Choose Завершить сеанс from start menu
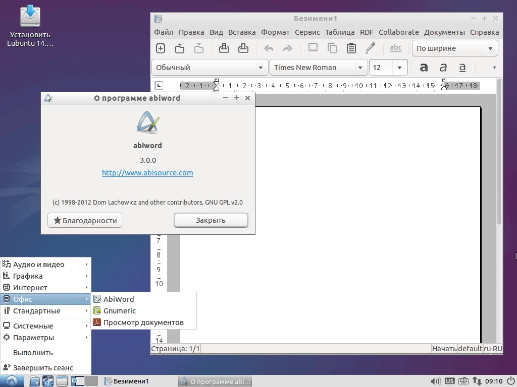The width and height of the screenshot is (517, 387). pos(45,367)
